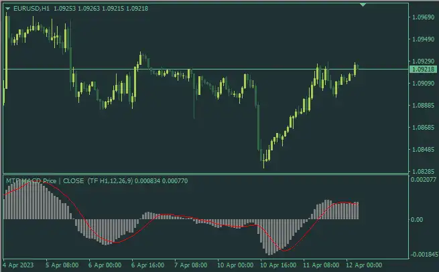Click the 7 Apr 08:00 time label
This screenshot has width=439, height=272.
tap(190, 265)
